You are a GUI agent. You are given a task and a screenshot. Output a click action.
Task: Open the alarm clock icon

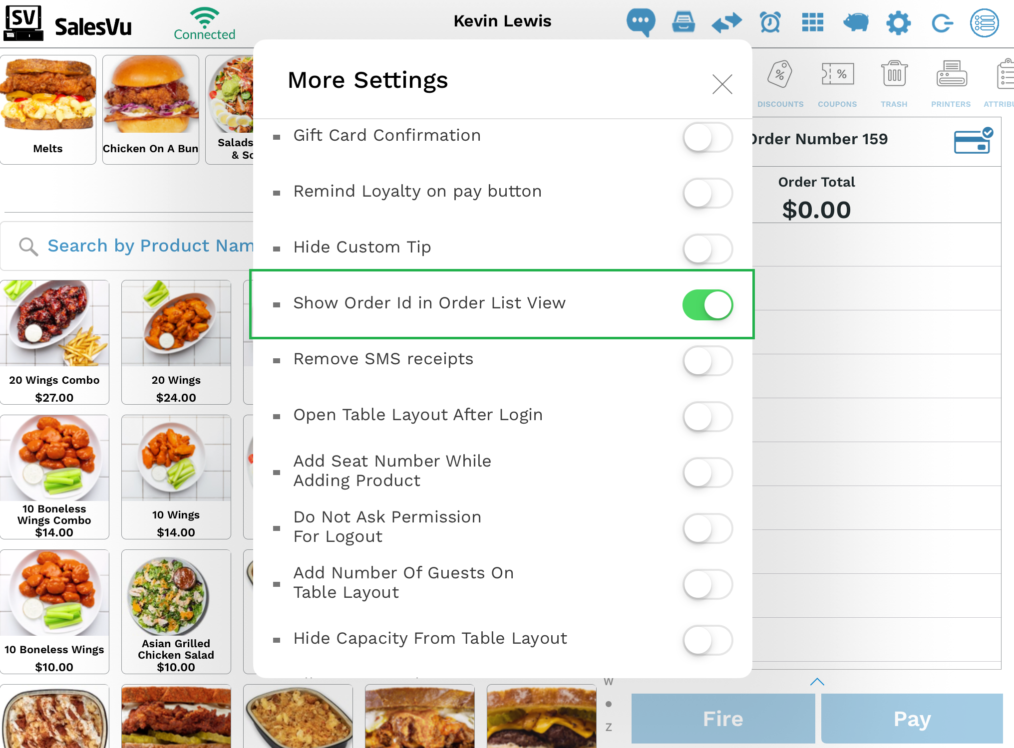[x=770, y=22]
